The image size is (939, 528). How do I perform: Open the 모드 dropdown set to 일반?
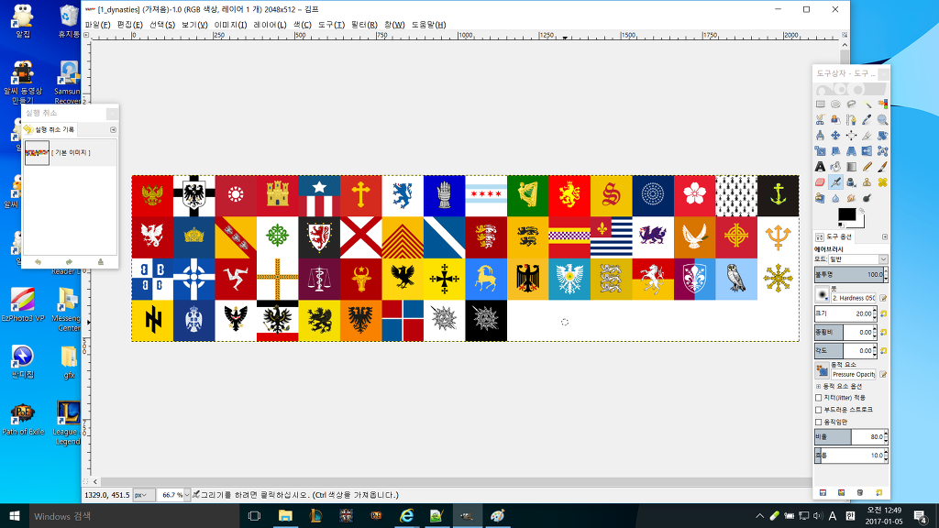point(858,259)
